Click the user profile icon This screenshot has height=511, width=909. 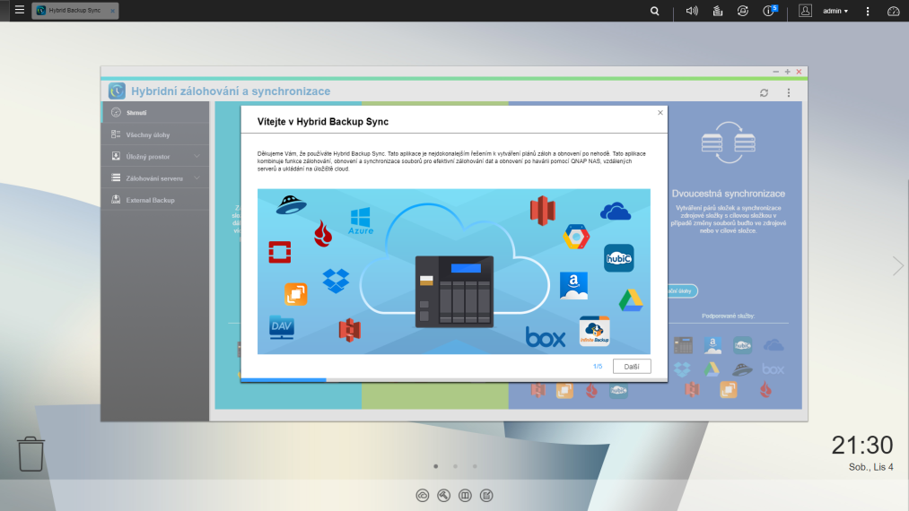point(805,11)
